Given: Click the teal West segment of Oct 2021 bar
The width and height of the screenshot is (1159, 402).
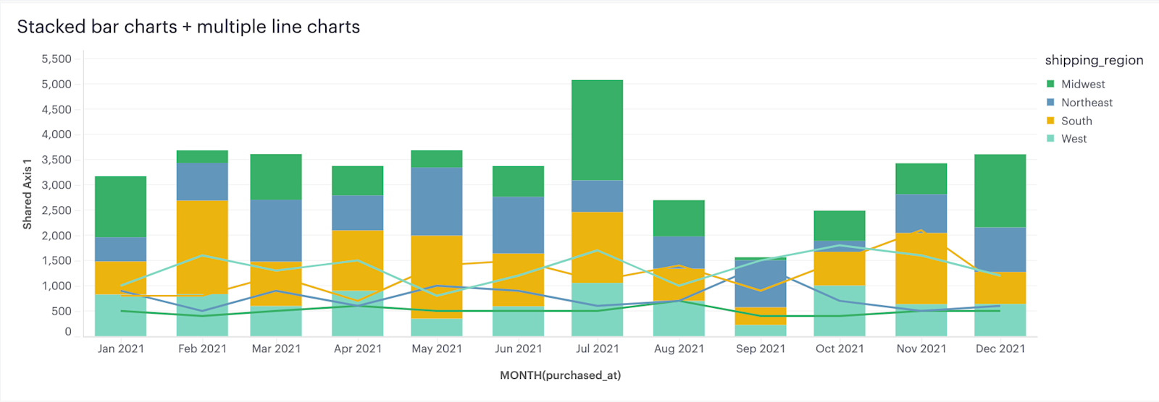Looking at the screenshot, I should [x=840, y=311].
